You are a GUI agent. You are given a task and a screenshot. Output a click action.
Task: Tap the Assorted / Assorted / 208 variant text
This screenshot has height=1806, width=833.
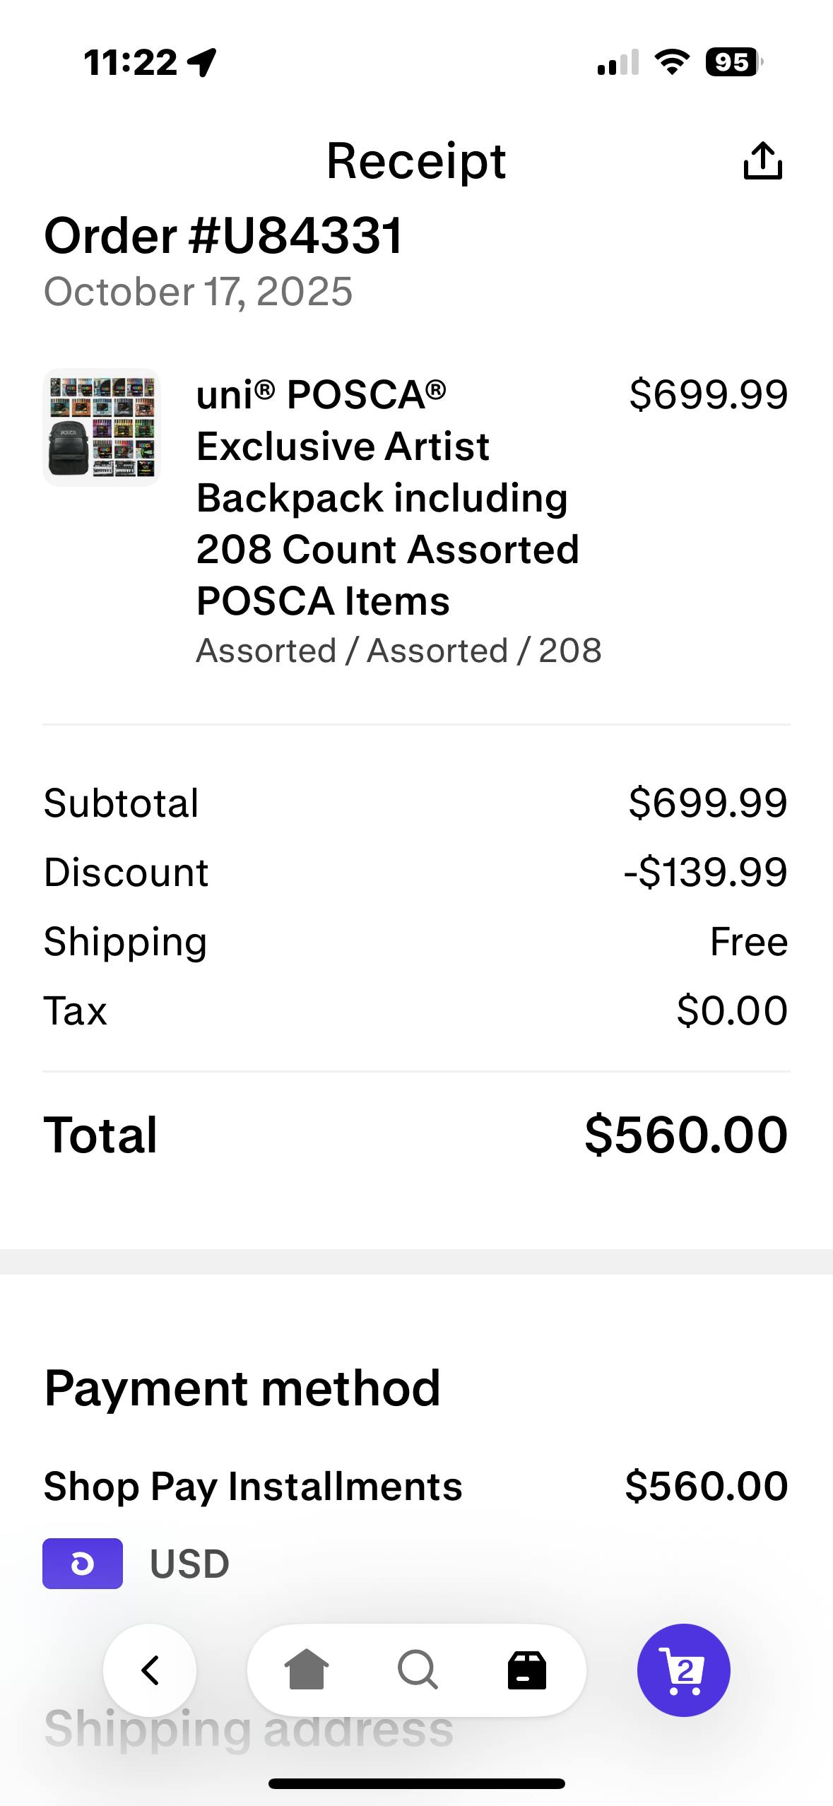398,650
